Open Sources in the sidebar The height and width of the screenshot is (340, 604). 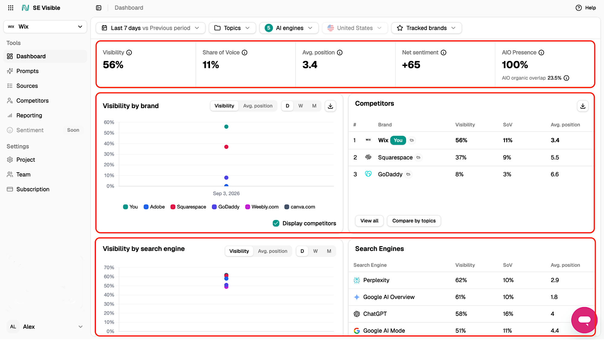[x=45, y=86]
